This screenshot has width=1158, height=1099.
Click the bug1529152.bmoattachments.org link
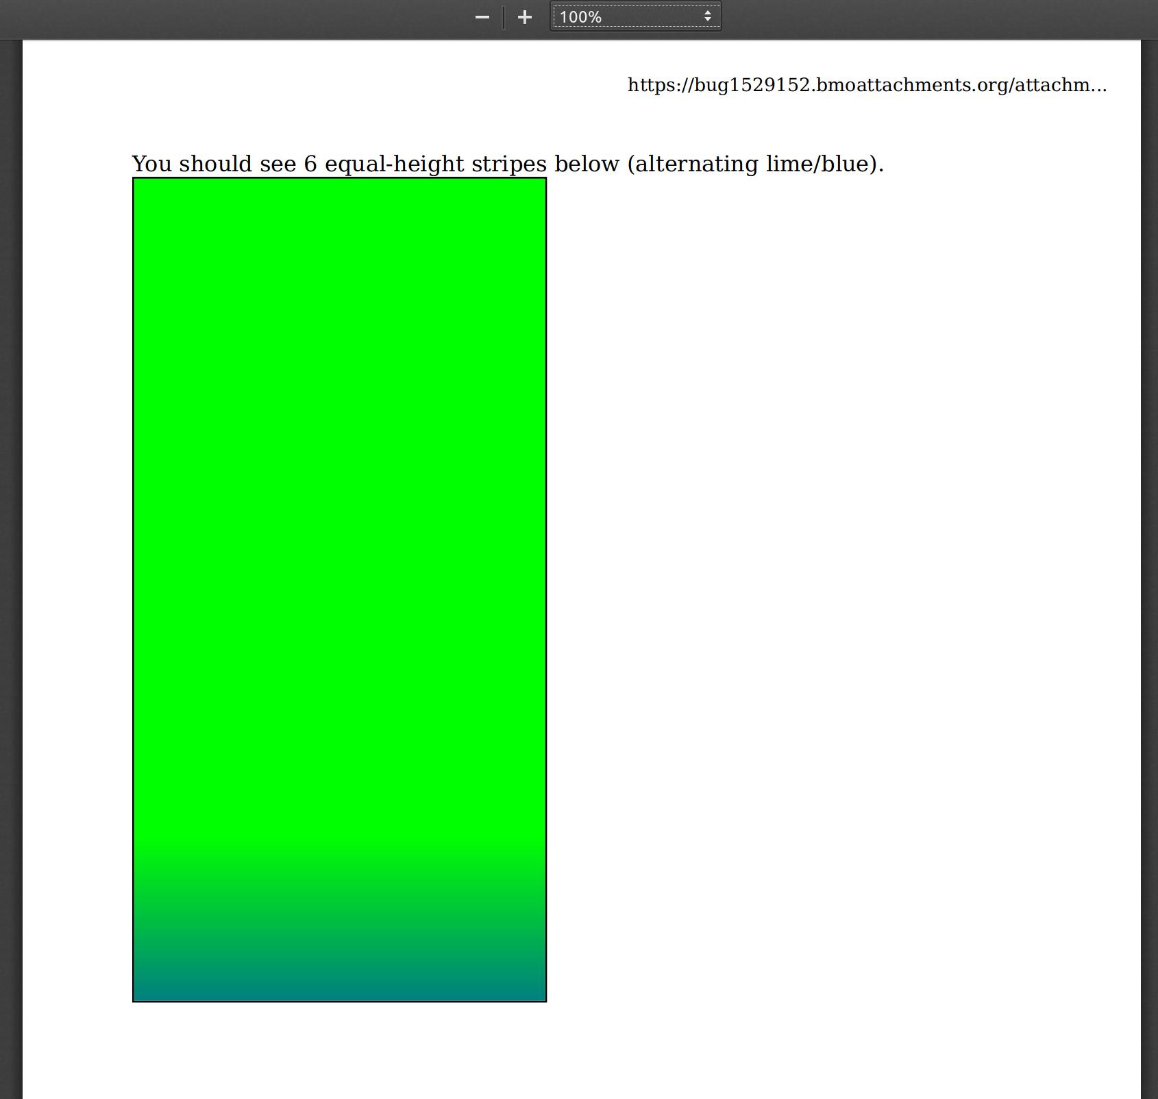(865, 86)
